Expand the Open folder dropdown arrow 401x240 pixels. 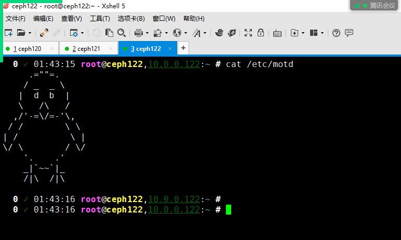[30, 33]
